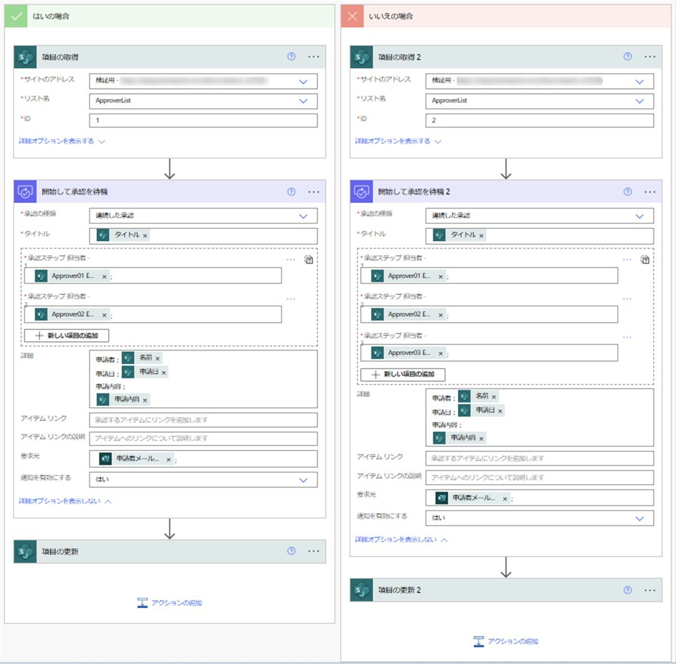Viewport: 676px width, 664px height.
Task: Open ellipsis menu of 項目の更新 action
Action: [x=313, y=551]
